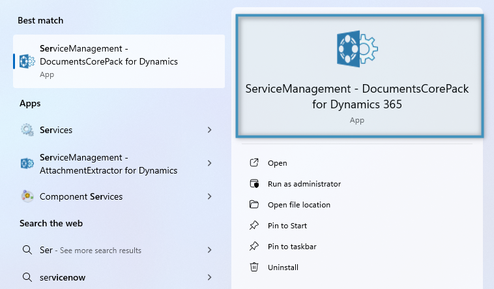Image resolution: width=494 pixels, height=289 pixels.
Task: Click the folder icon for Open file location
Action: tap(254, 204)
